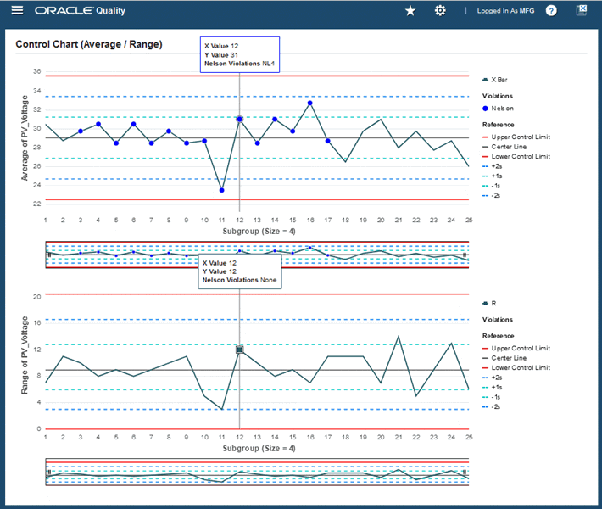Image resolution: width=602 pixels, height=509 pixels.
Task: Toggle X Bar series in legend
Action: click(495, 80)
